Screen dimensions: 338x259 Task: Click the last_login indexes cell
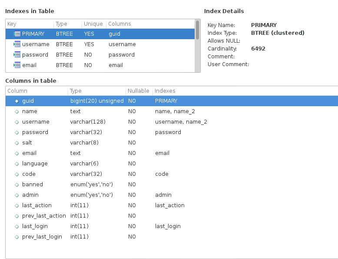coord(168,226)
